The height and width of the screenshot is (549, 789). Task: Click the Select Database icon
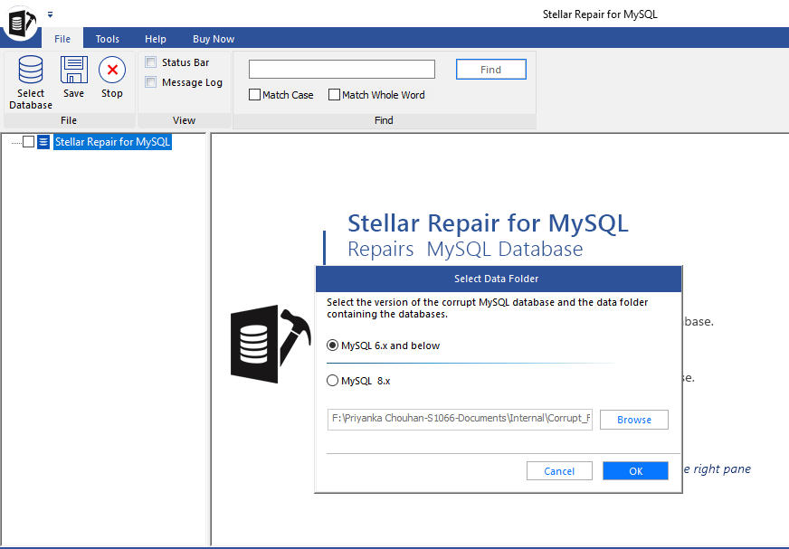pos(31,71)
